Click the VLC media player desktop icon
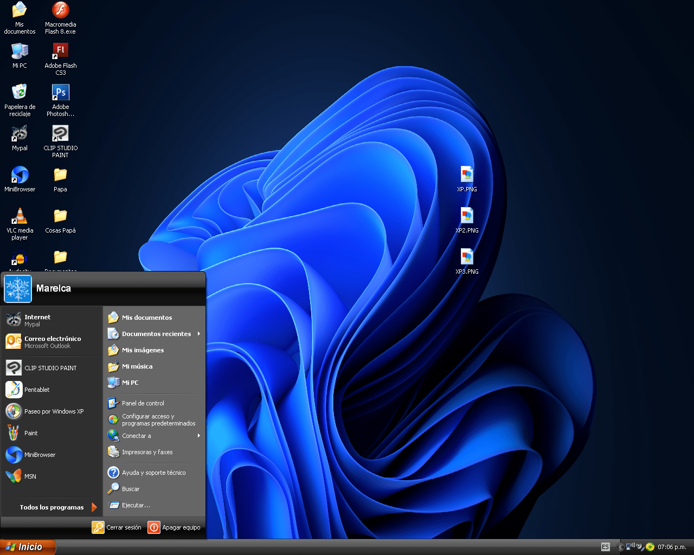This screenshot has height=555, width=694. coord(20,217)
